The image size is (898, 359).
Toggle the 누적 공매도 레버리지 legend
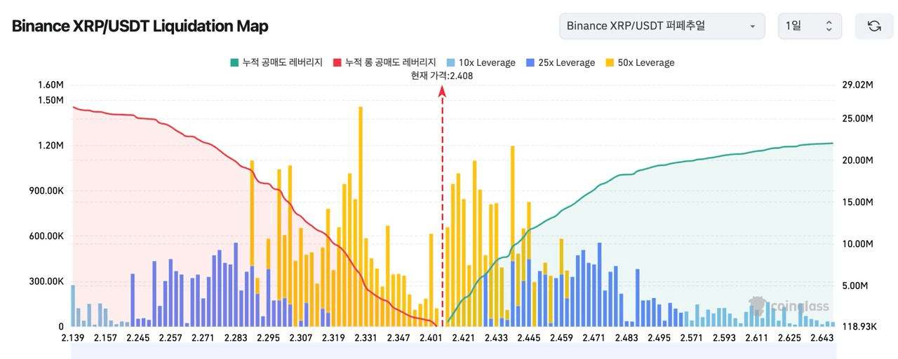(x=276, y=62)
